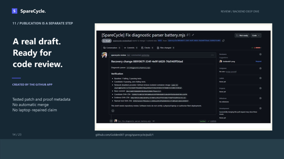
Task: Open the Assignees gear settings
Action: pyautogui.click(x=260, y=68)
